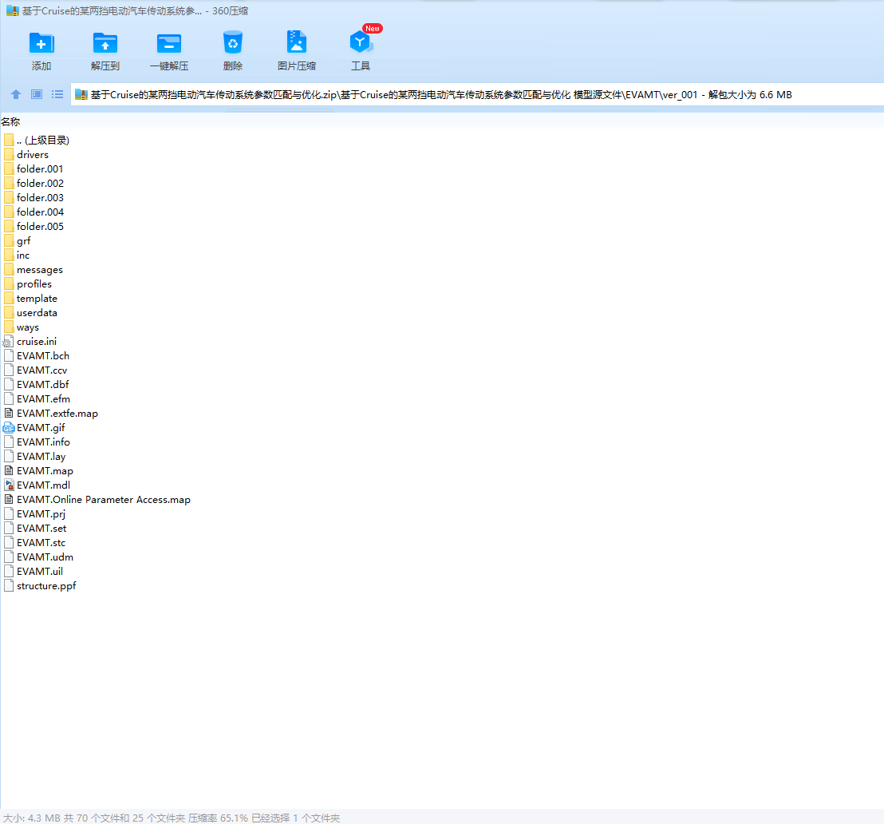Viewport: 884px width, 824px height.
Task: Select the cruise.ini settings file
Action: [30, 342]
